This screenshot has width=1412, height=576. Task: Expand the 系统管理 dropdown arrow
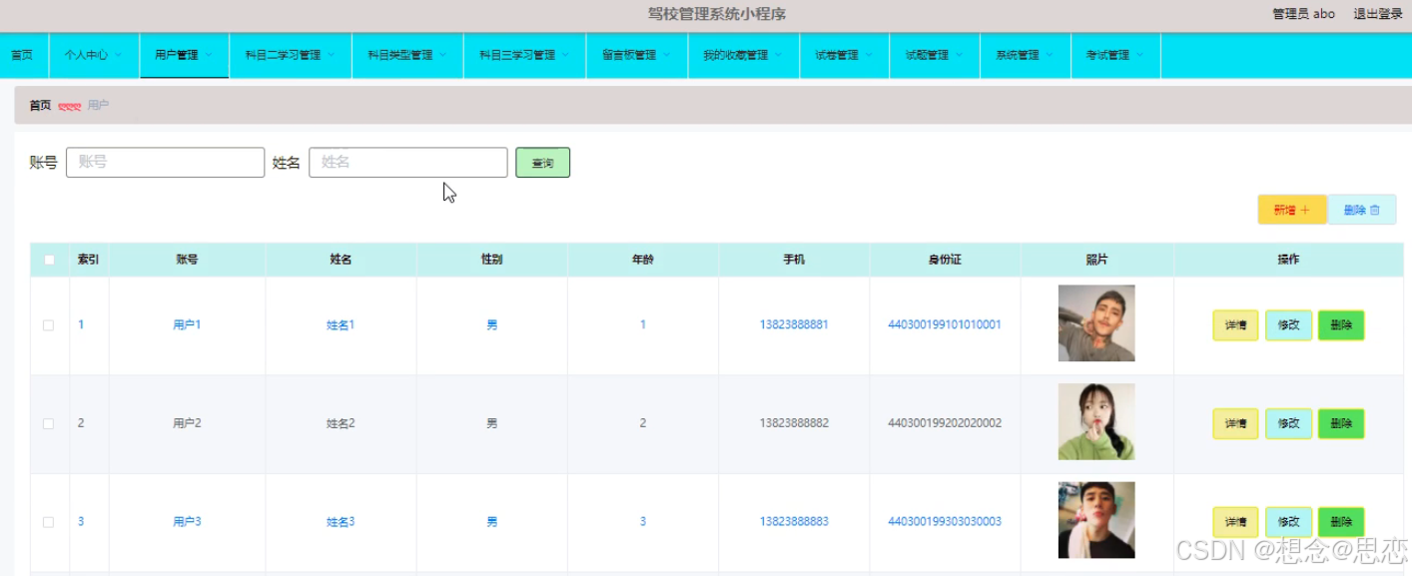1050,55
